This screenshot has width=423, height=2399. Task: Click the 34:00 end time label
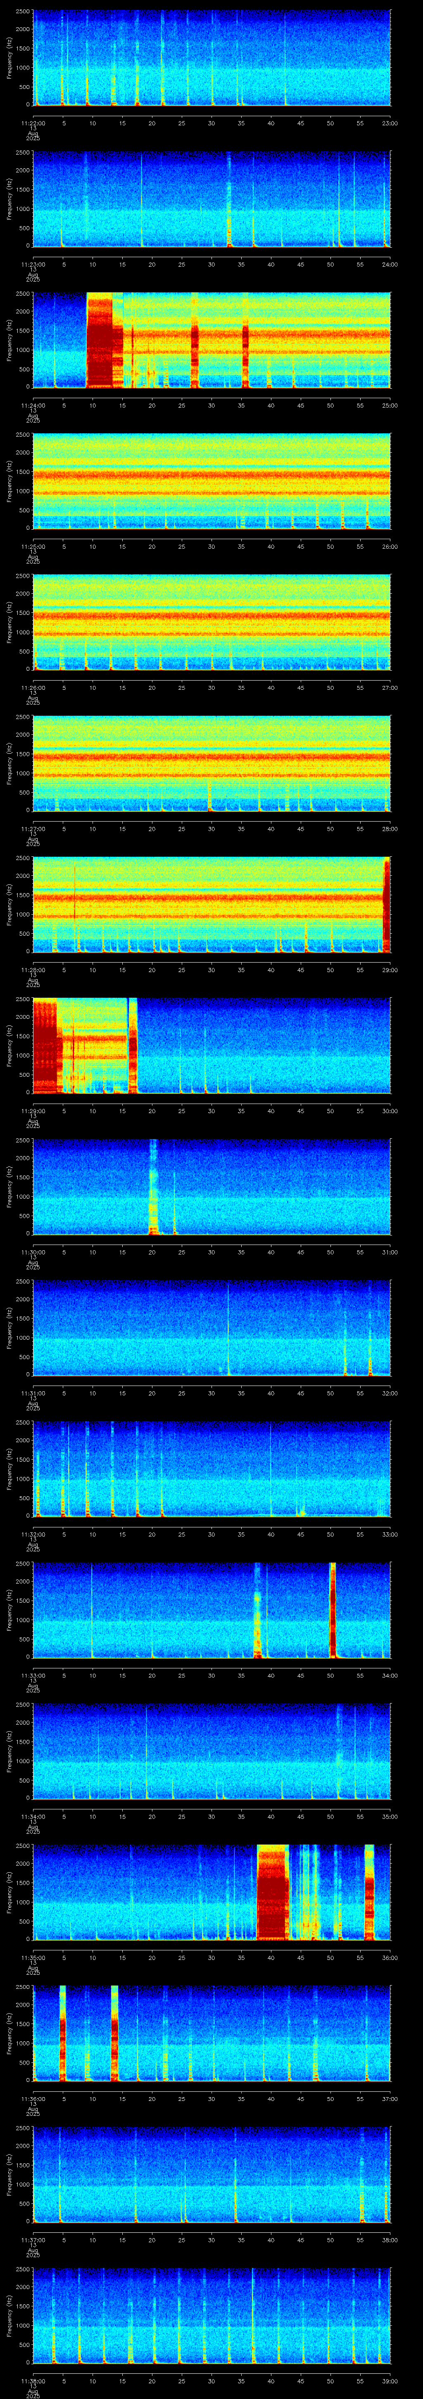coord(390,1675)
